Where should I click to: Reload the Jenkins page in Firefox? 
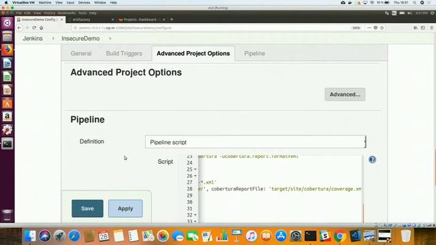[34, 28]
